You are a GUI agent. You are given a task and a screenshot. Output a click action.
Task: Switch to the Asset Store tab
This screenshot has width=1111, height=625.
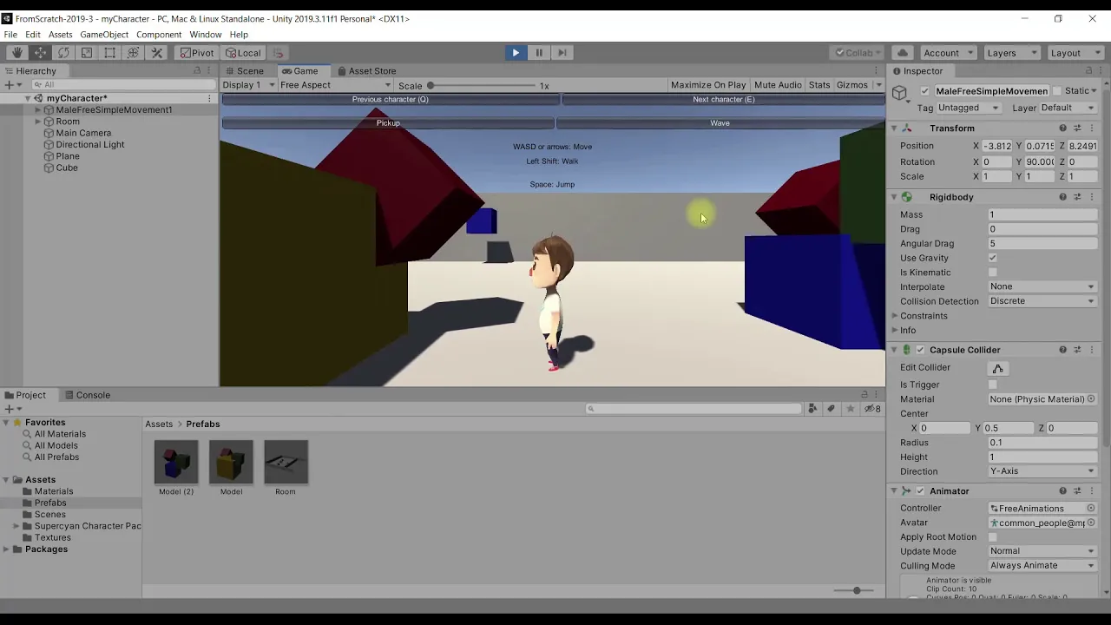point(366,71)
